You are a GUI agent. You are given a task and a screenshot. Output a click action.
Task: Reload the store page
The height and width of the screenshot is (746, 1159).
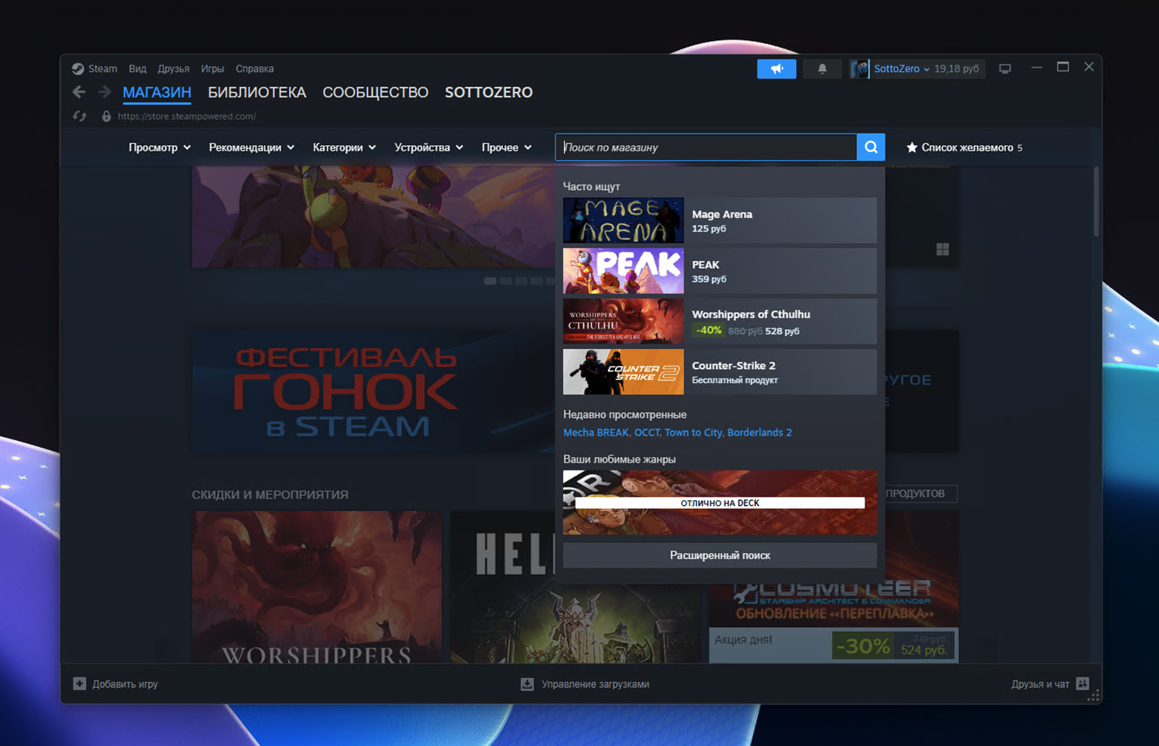point(80,116)
